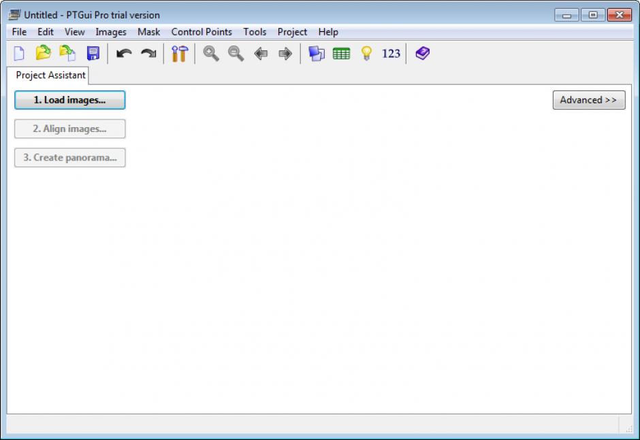Click the 1. Load images button
640x440 pixels.
pyautogui.click(x=70, y=100)
